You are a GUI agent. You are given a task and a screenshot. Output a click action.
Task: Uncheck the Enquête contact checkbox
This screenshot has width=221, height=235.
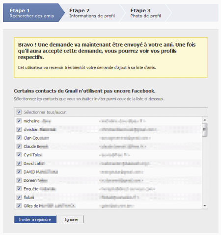[x=19, y=189]
